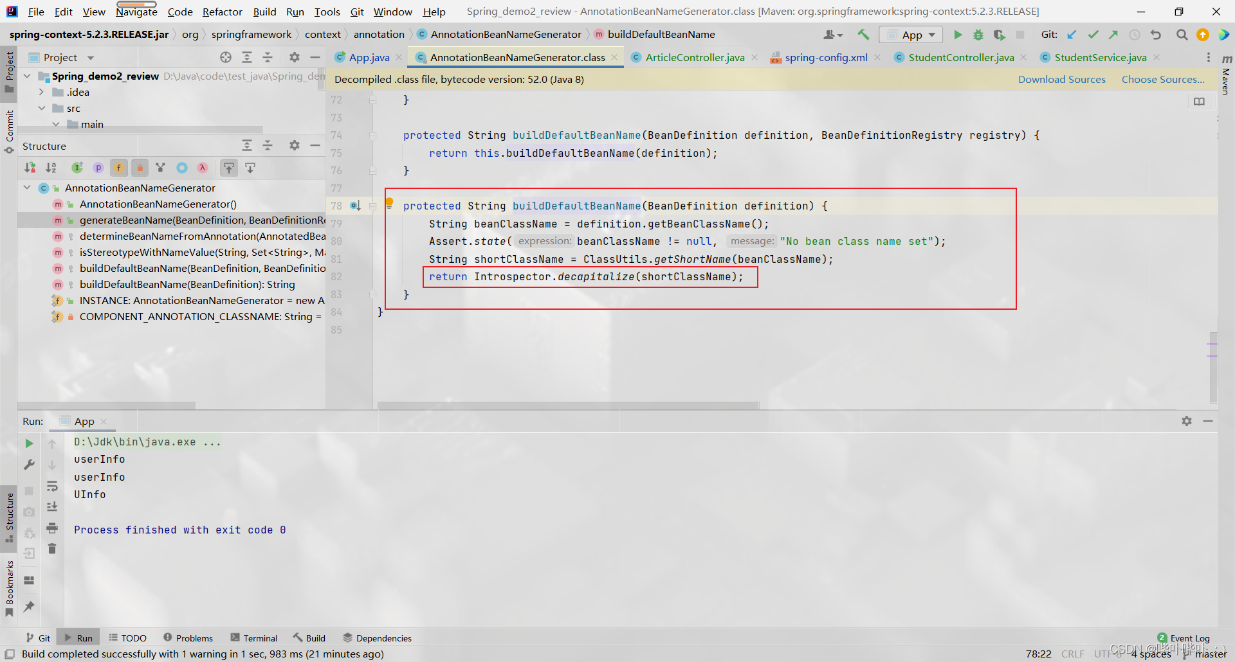Update project via Git pull arrow
The width and height of the screenshot is (1235, 662).
[x=1072, y=35]
